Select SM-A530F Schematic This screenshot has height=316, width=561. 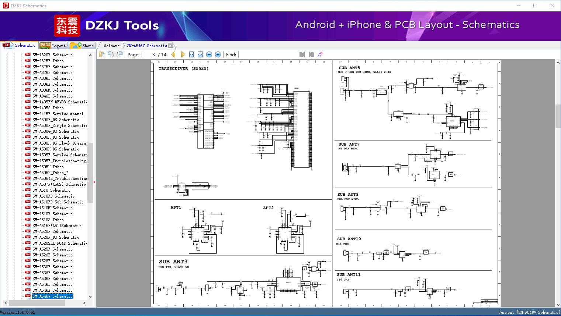pos(52,267)
